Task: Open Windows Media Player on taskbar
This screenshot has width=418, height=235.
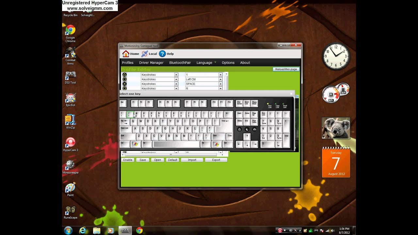Action: [110, 230]
